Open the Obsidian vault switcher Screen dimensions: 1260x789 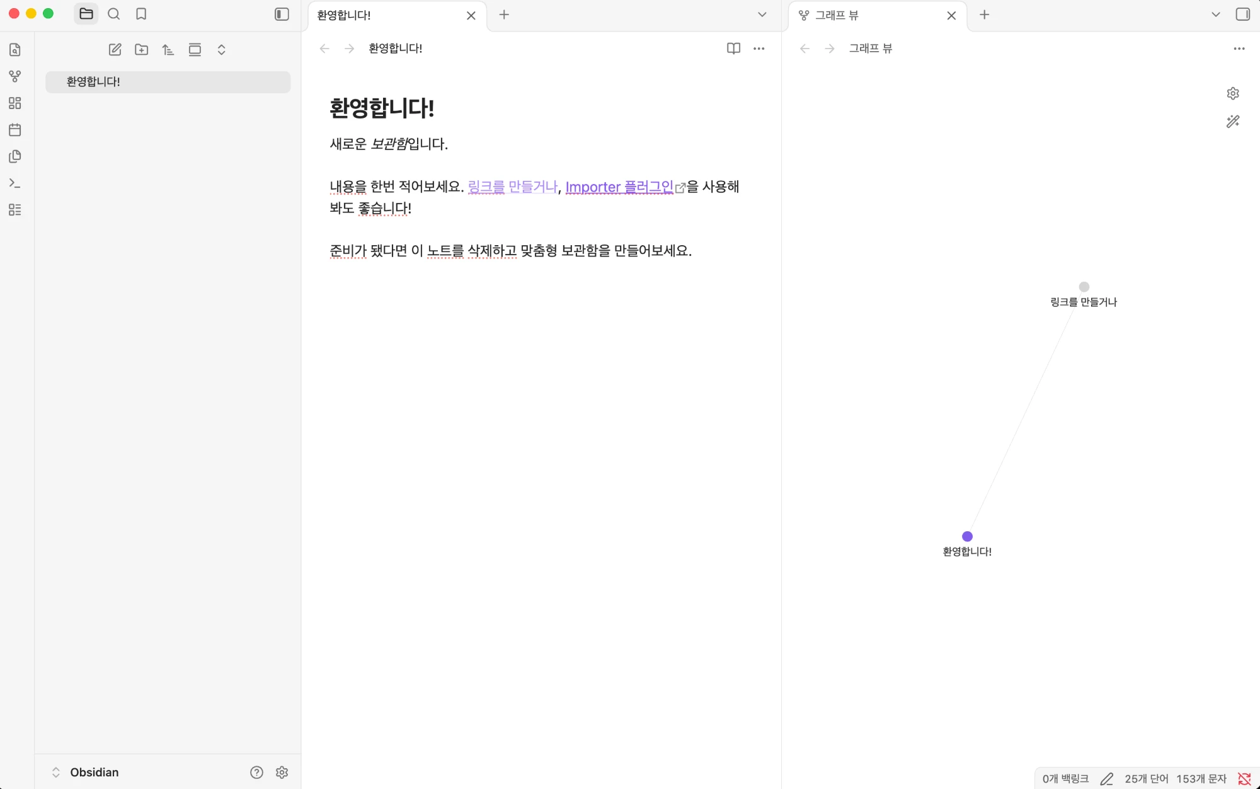pos(85,772)
